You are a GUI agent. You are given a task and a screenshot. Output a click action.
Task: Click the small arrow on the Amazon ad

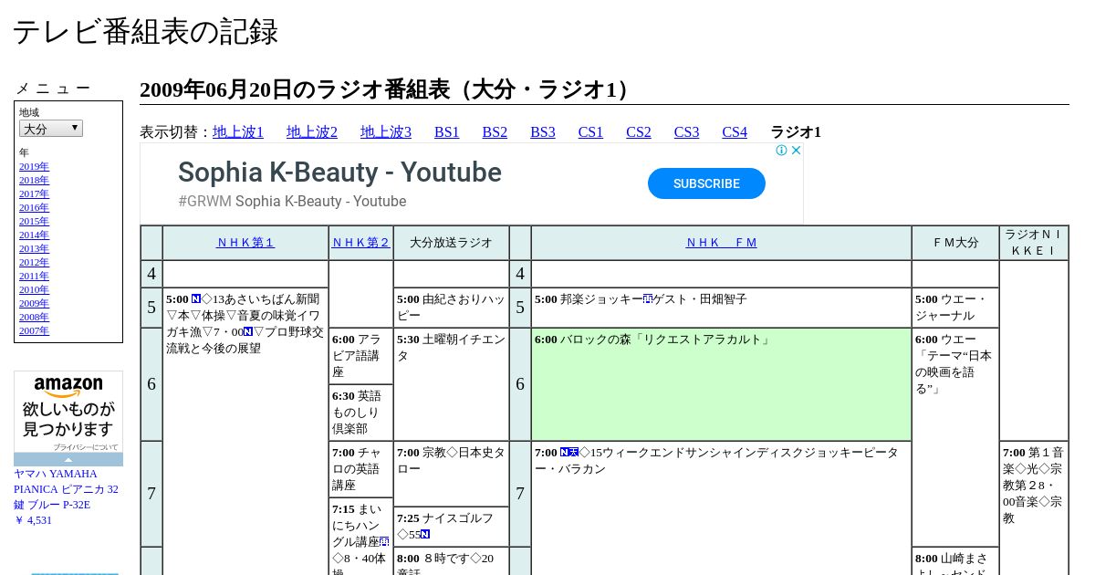tap(68, 459)
